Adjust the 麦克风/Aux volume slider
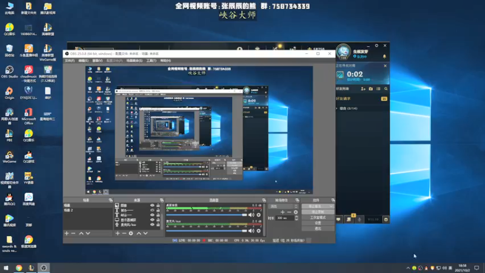The height and width of the screenshot is (273, 485). (207, 231)
